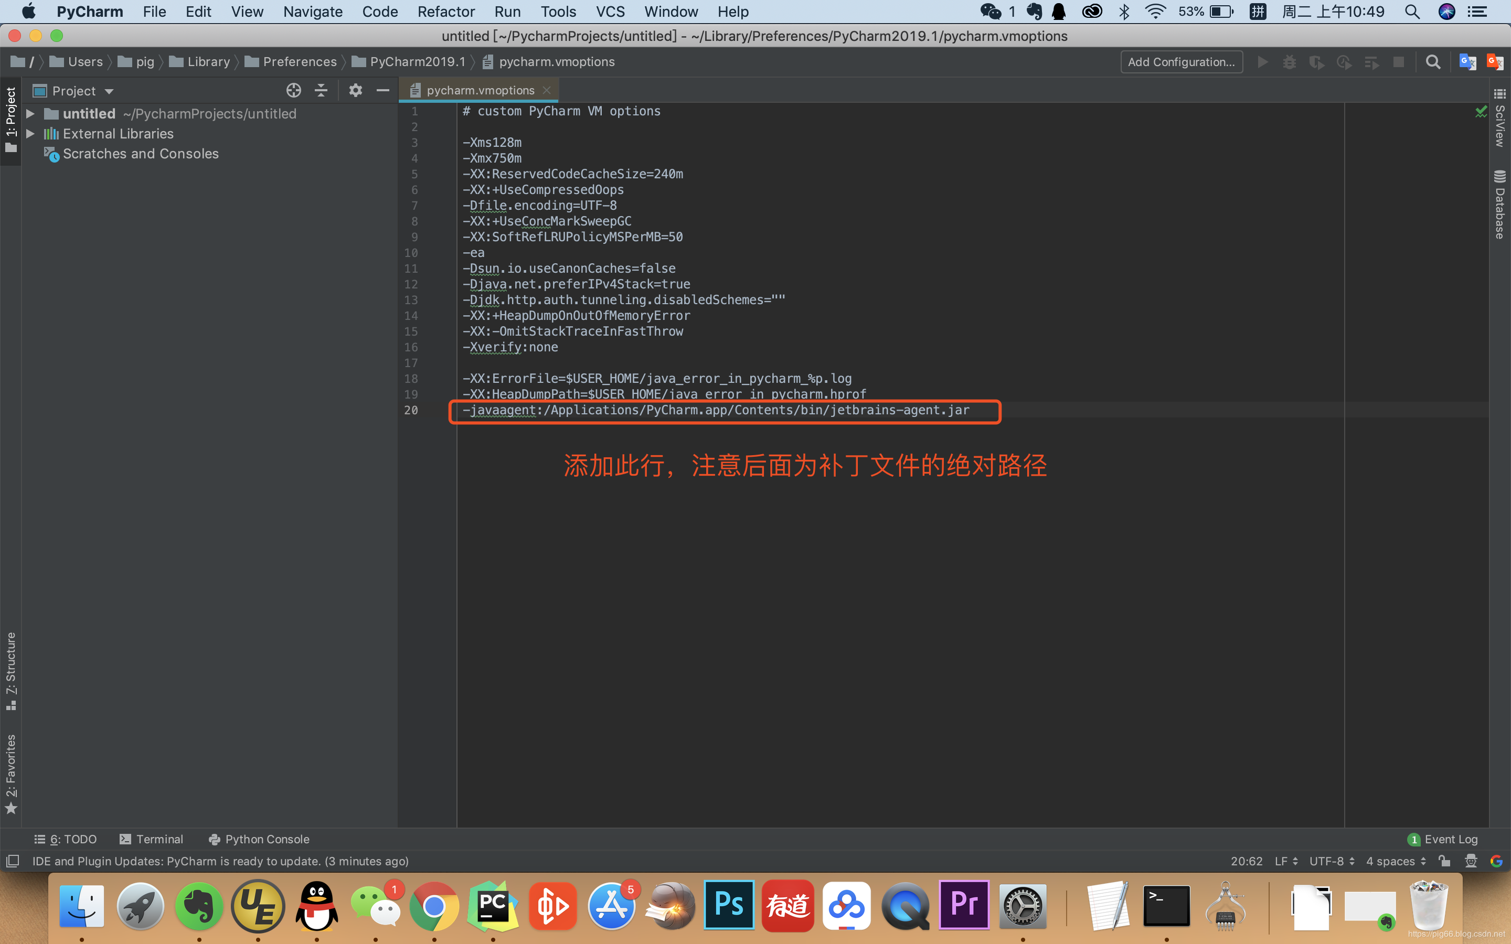
Task: Hide the Project panel with minus icon
Action: [383, 91]
